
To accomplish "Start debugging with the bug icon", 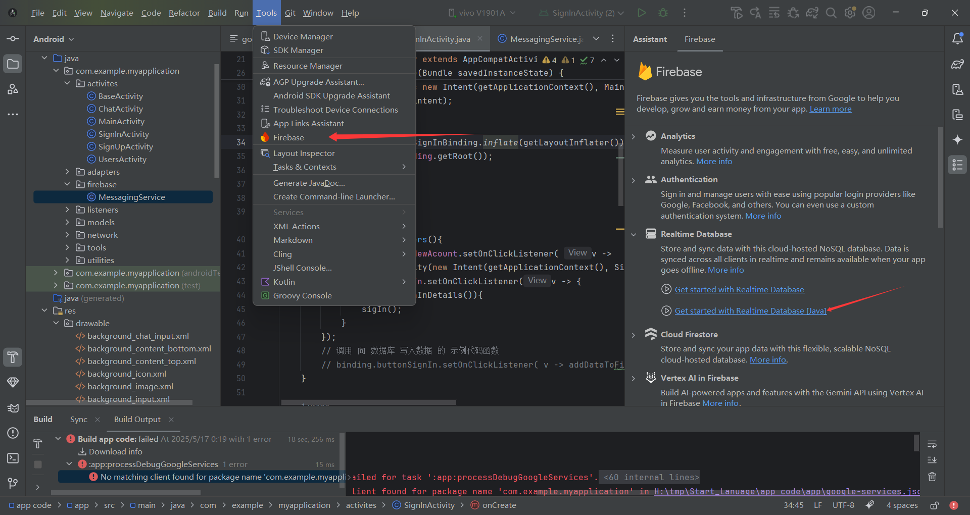I will coord(663,13).
